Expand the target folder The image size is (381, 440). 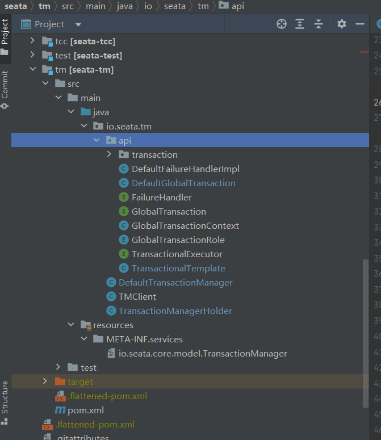45,381
